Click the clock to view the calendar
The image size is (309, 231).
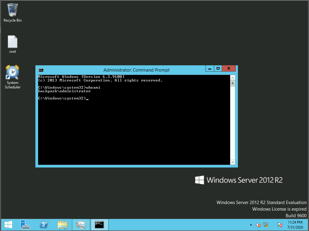click(295, 225)
